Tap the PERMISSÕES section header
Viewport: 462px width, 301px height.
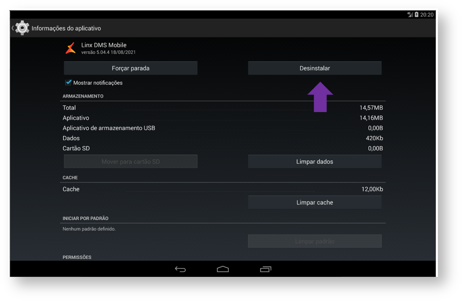tap(77, 257)
